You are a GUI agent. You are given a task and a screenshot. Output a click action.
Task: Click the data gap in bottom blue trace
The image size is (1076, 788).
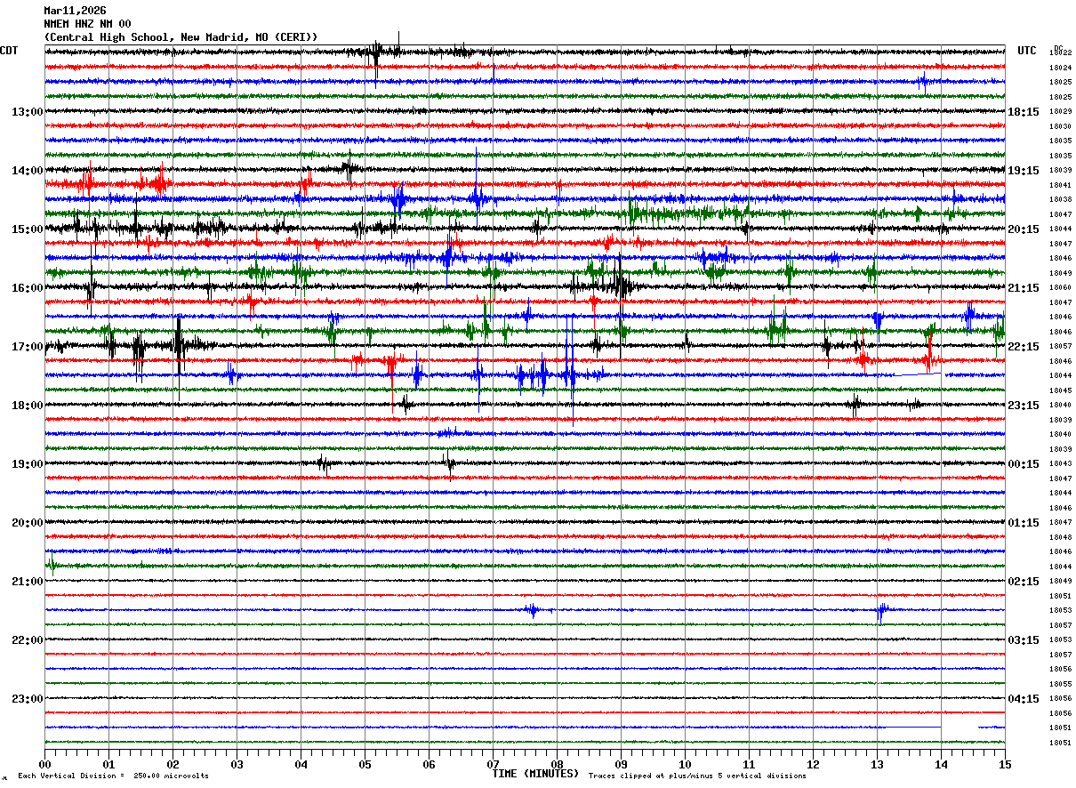(x=960, y=728)
